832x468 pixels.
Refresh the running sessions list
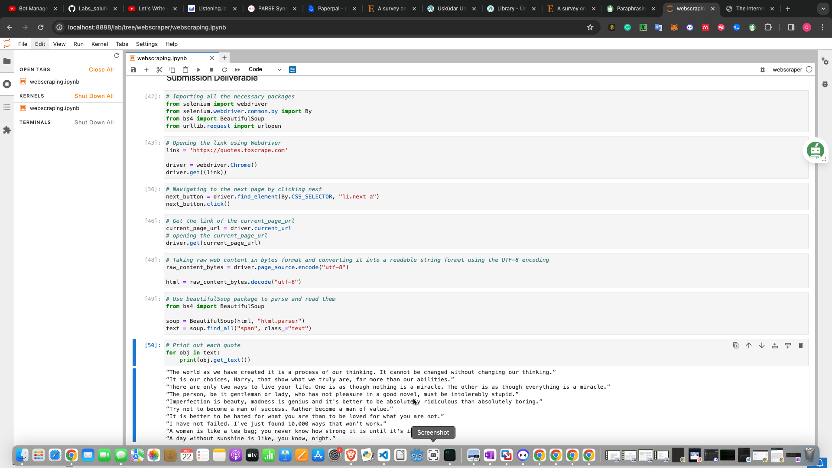pos(117,55)
